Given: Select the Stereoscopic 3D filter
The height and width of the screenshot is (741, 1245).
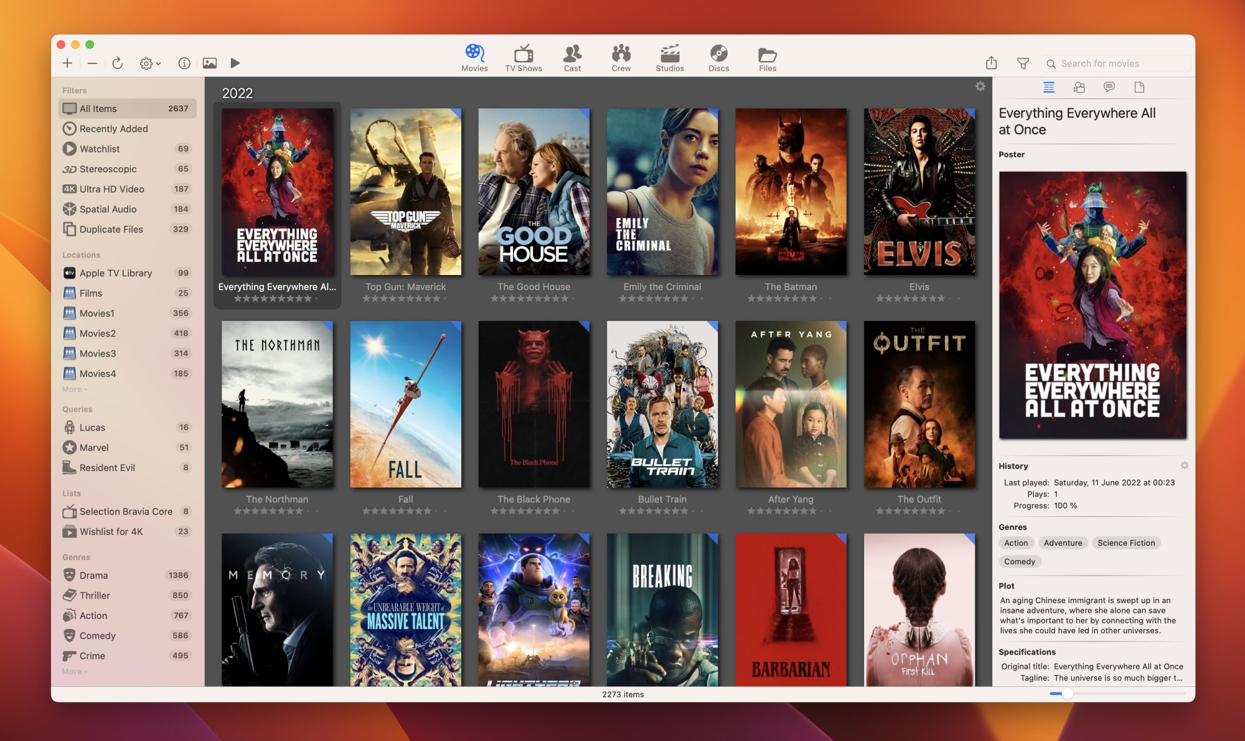Looking at the screenshot, I should [127, 169].
